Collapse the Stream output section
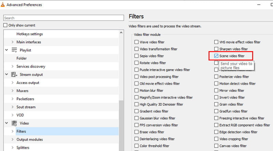 (x=6, y=75)
